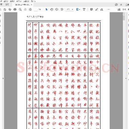Click the vertical scrollbar thumb
This screenshot has width=129, height=129.
(x=124, y=18)
